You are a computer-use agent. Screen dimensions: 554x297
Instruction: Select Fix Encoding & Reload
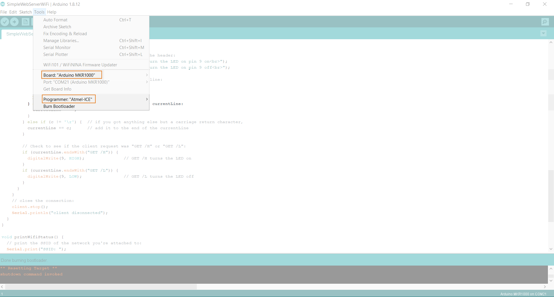[65, 34]
